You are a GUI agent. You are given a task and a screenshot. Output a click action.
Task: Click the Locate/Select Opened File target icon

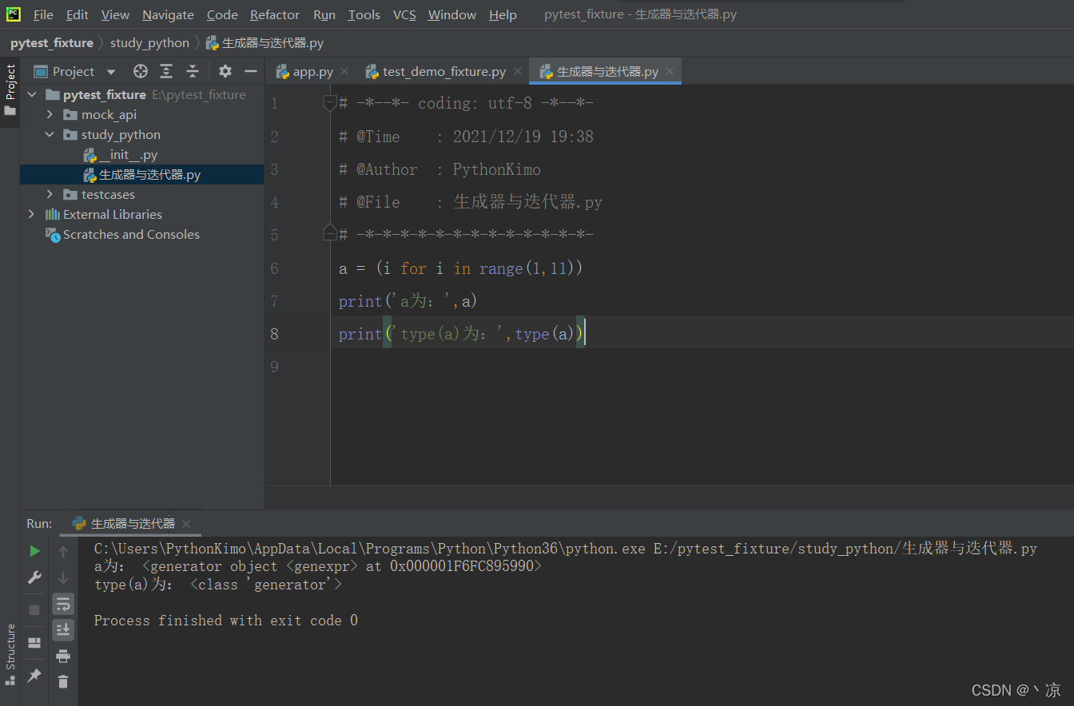pos(141,71)
